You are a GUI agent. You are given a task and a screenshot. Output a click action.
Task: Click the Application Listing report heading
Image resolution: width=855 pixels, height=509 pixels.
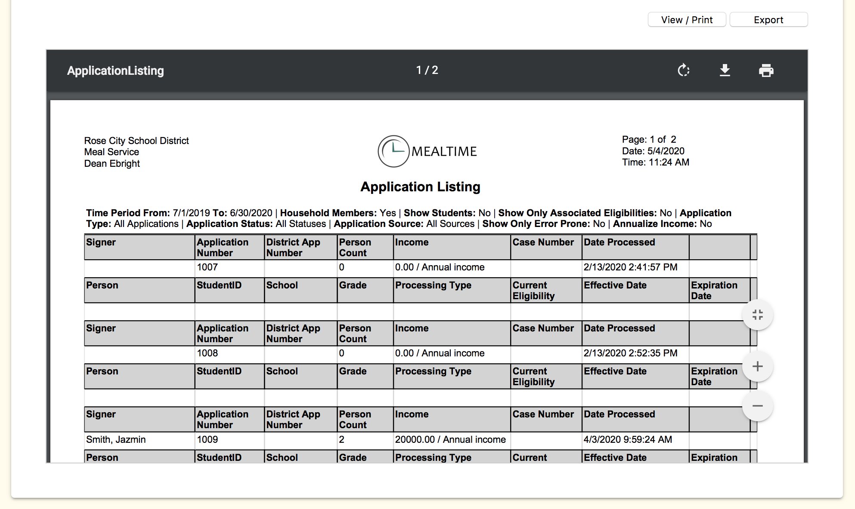(420, 187)
